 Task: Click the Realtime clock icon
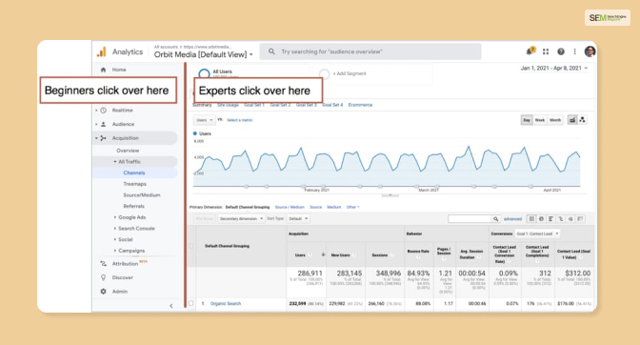click(103, 111)
